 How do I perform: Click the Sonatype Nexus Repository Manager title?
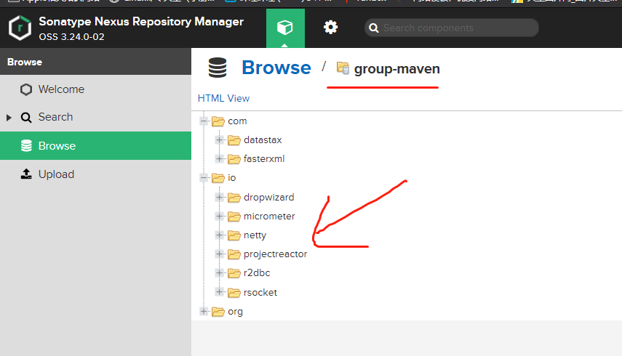coord(141,21)
